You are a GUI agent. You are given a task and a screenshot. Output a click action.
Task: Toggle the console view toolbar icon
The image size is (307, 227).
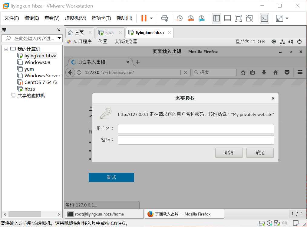point(264,18)
